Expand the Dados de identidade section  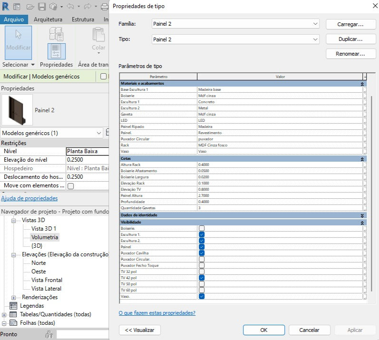(x=362, y=215)
